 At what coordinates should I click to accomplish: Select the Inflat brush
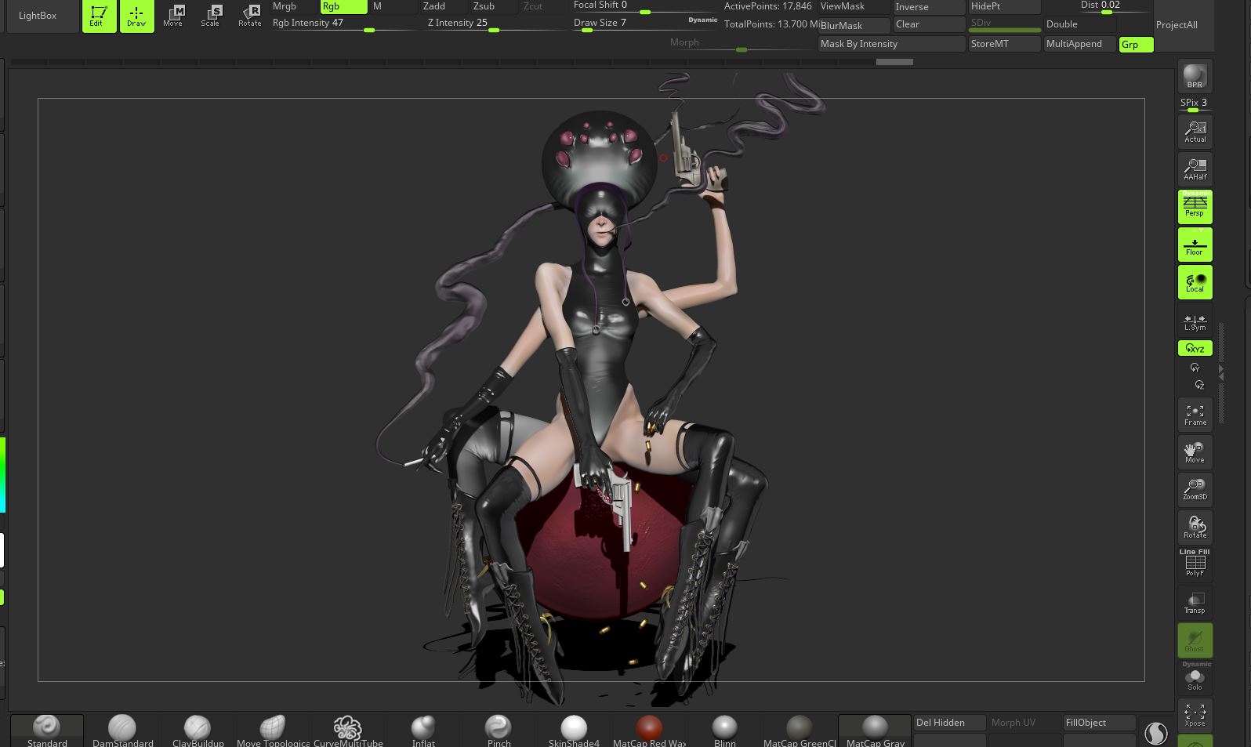point(423,731)
